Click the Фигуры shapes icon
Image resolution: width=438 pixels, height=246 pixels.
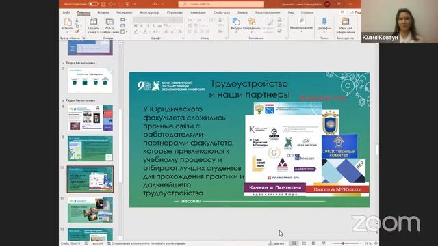(x=236, y=22)
